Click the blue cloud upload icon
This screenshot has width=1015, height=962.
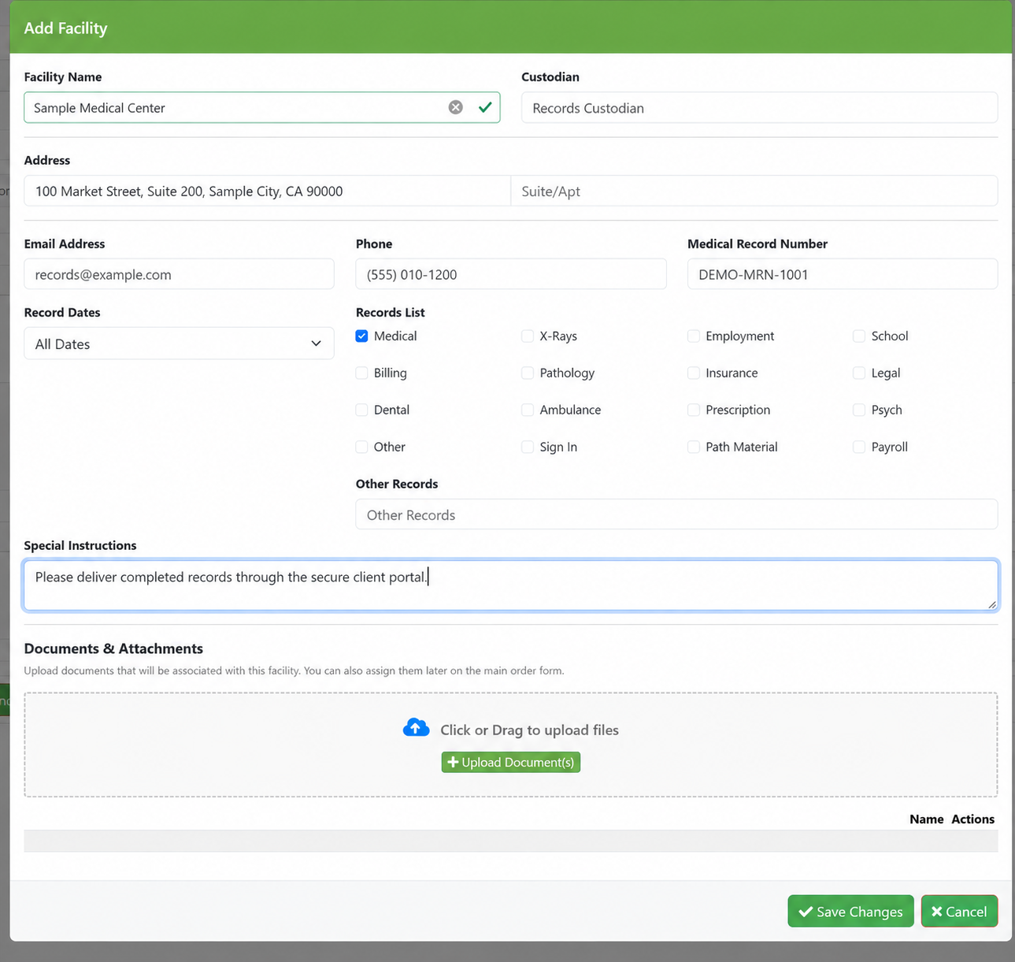(x=417, y=727)
